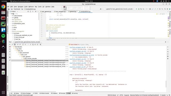This screenshot has height=96, width=171.
Task: Toggle show passed tests checkmark in Run toolbar
Action: click(13, 45)
